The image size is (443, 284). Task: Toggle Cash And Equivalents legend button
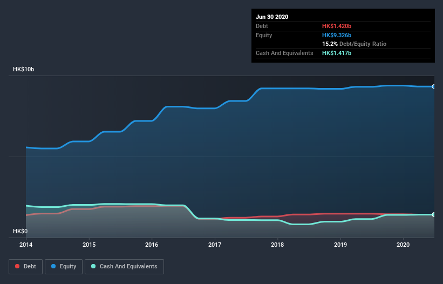124,267
